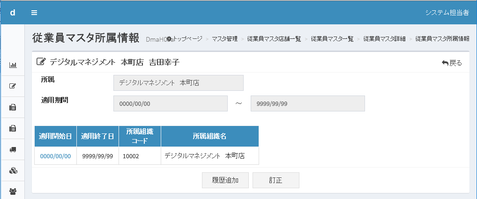
Task: Click the 戻る back link
Action: (x=452, y=63)
